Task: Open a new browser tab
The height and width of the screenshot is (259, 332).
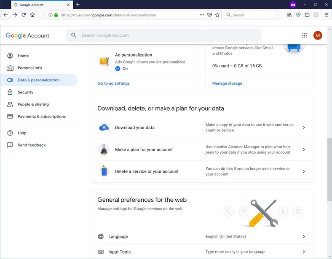Action: (x=78, y=5)
